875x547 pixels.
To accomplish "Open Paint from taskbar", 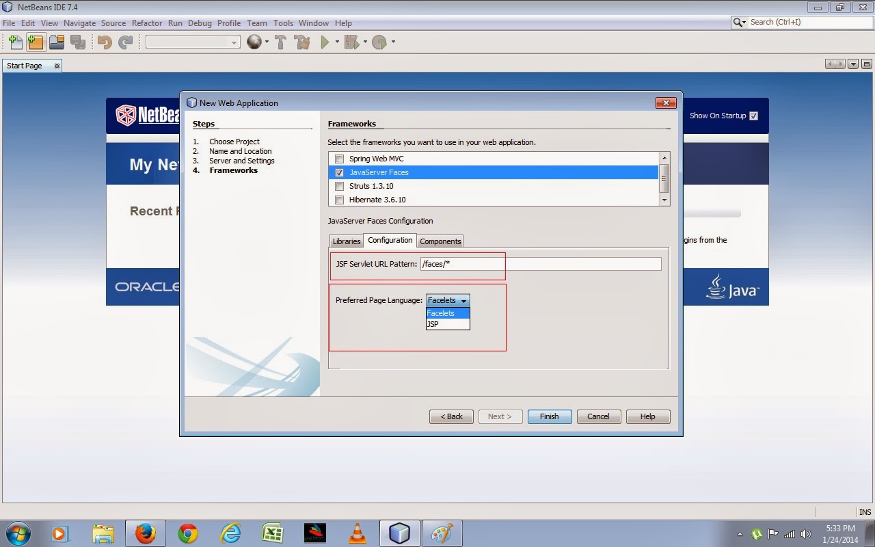I will pos(442,533).
